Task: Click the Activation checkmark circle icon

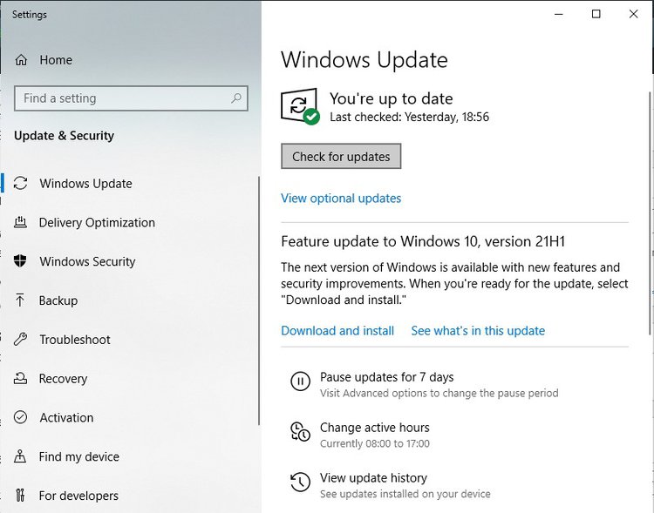Action: pos(20,417)
